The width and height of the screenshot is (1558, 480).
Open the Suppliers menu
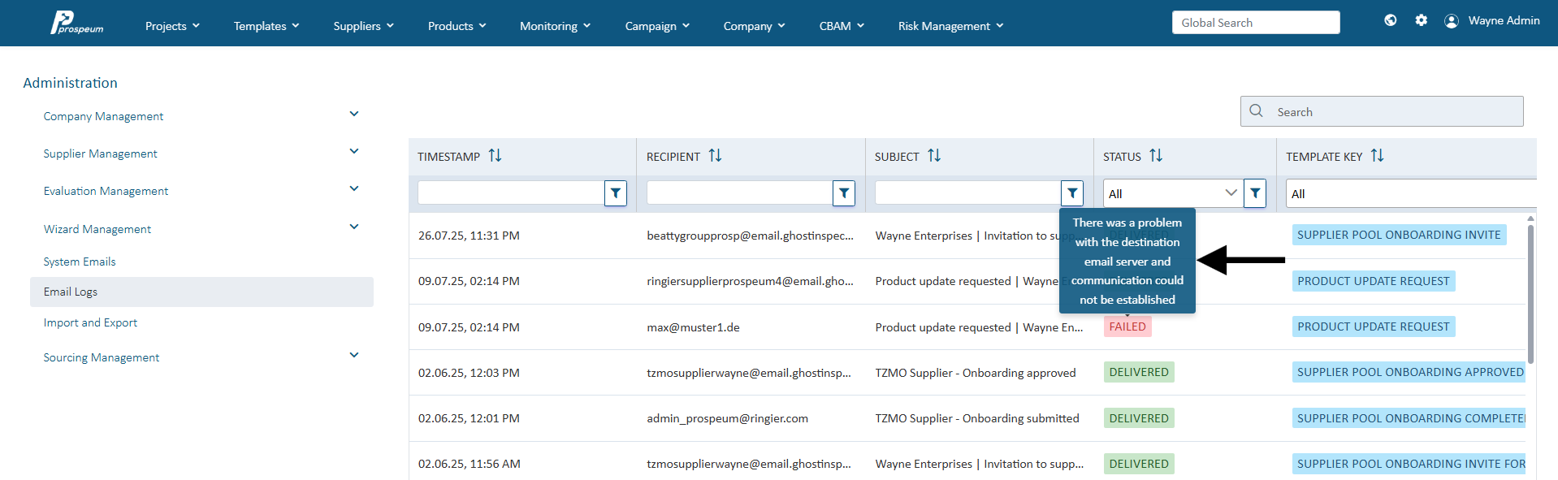point(363,26)
